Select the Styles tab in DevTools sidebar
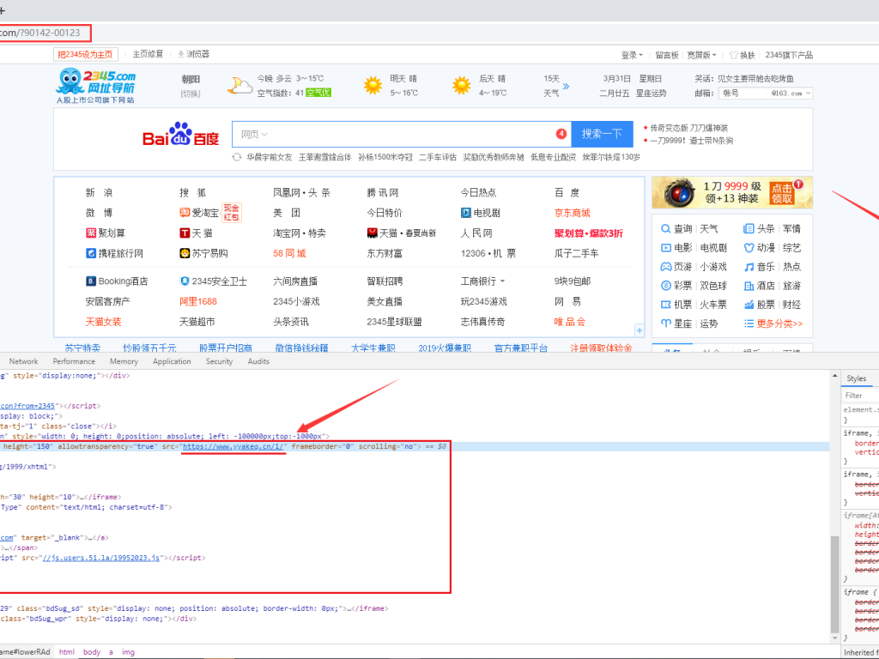Image resolution: width=879 pixels, height=659 pixels. 856,378
